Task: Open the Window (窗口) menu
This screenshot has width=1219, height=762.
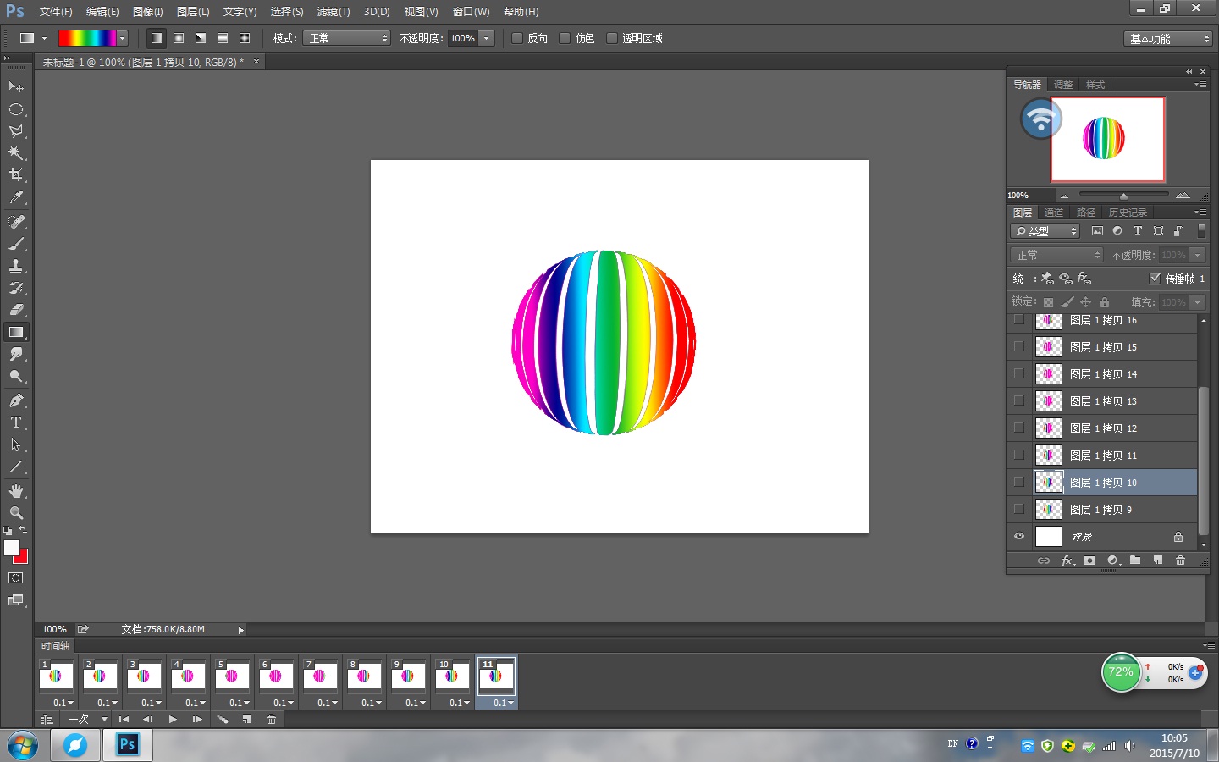Action: 471,12
